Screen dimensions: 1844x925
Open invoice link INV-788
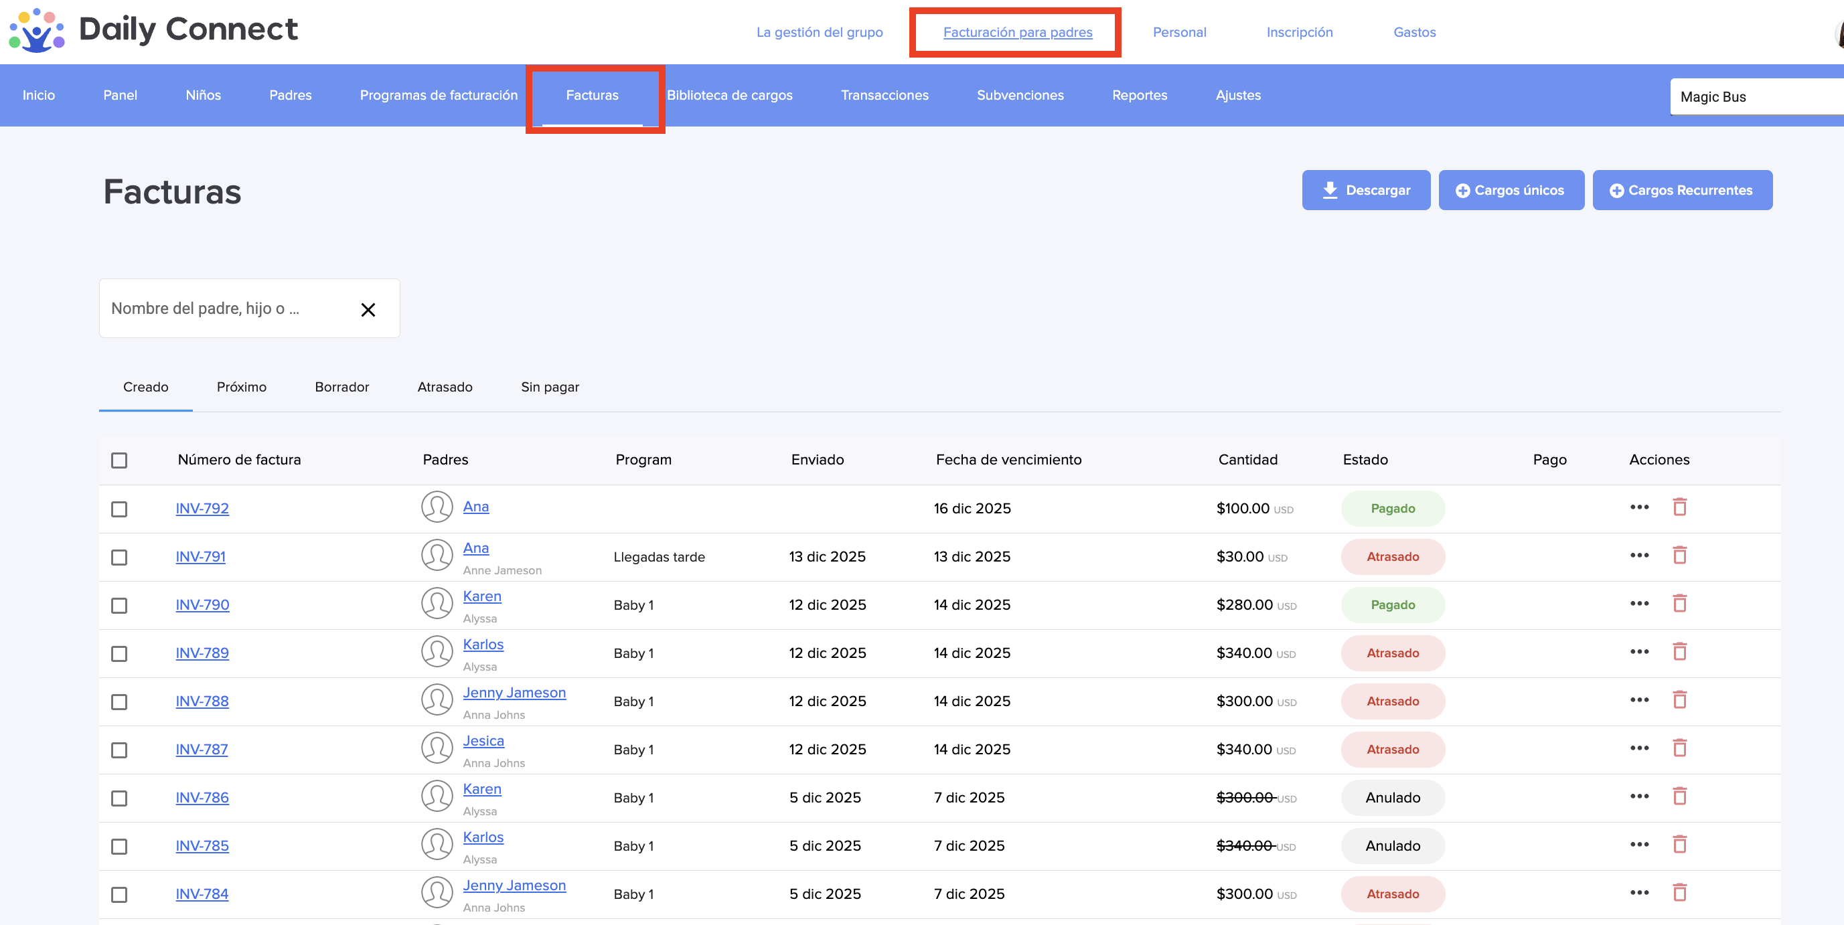202,701
